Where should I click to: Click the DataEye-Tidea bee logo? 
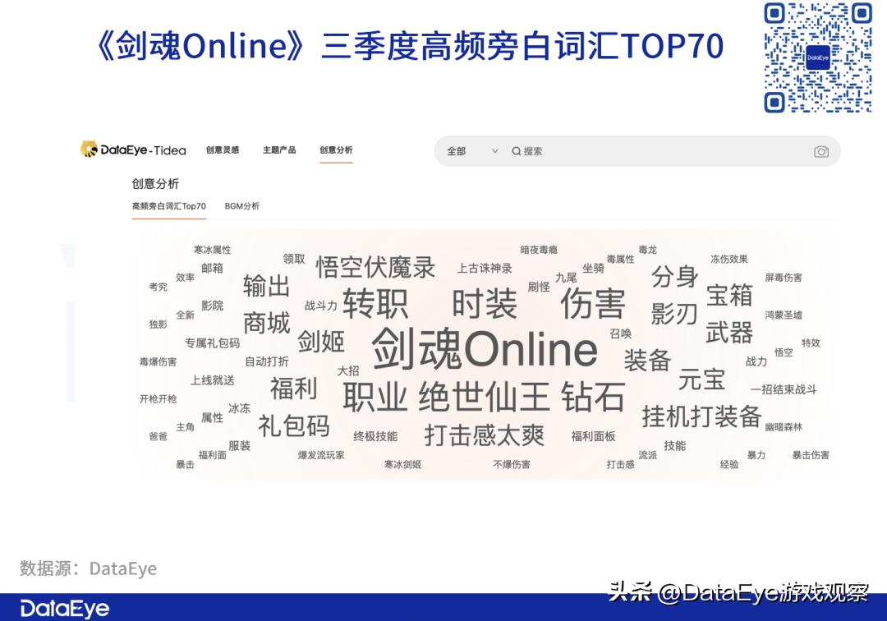click(88, 150)
